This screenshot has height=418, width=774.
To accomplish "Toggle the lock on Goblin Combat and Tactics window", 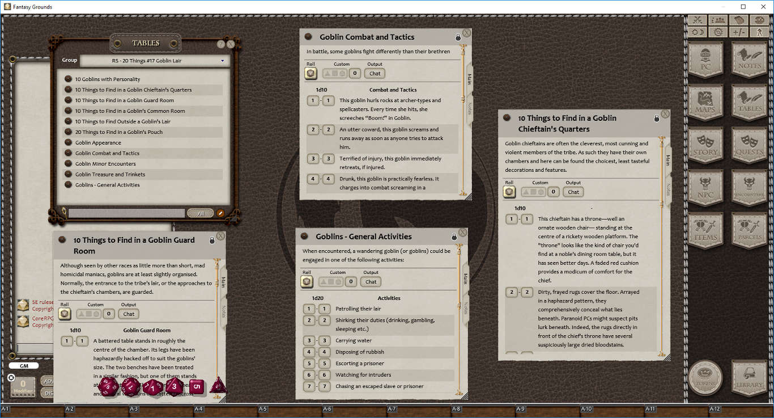I will pyautogui.click(x=458, y=37).
